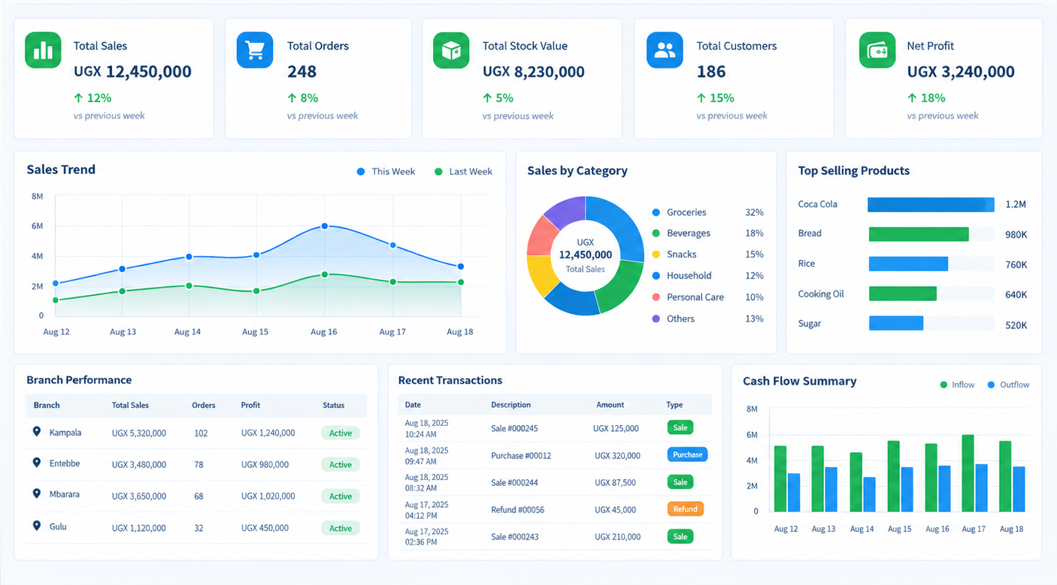Open transaction Sale #000243
The width and height of the screenshot is (1057, 585).
pos(514,537)
